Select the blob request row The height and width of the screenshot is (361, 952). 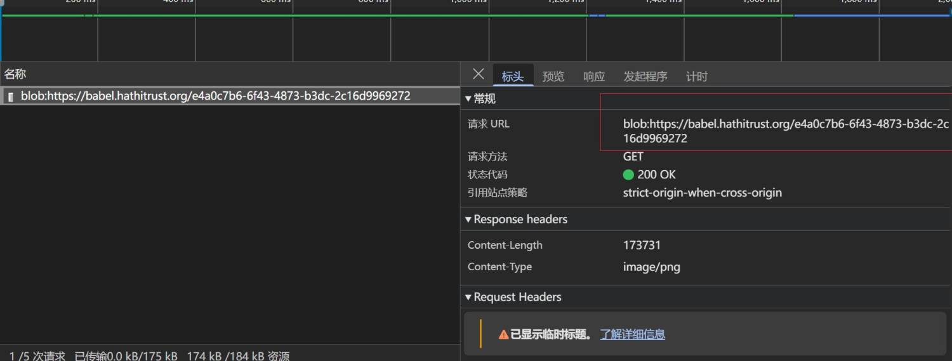(x=216, y=96)
